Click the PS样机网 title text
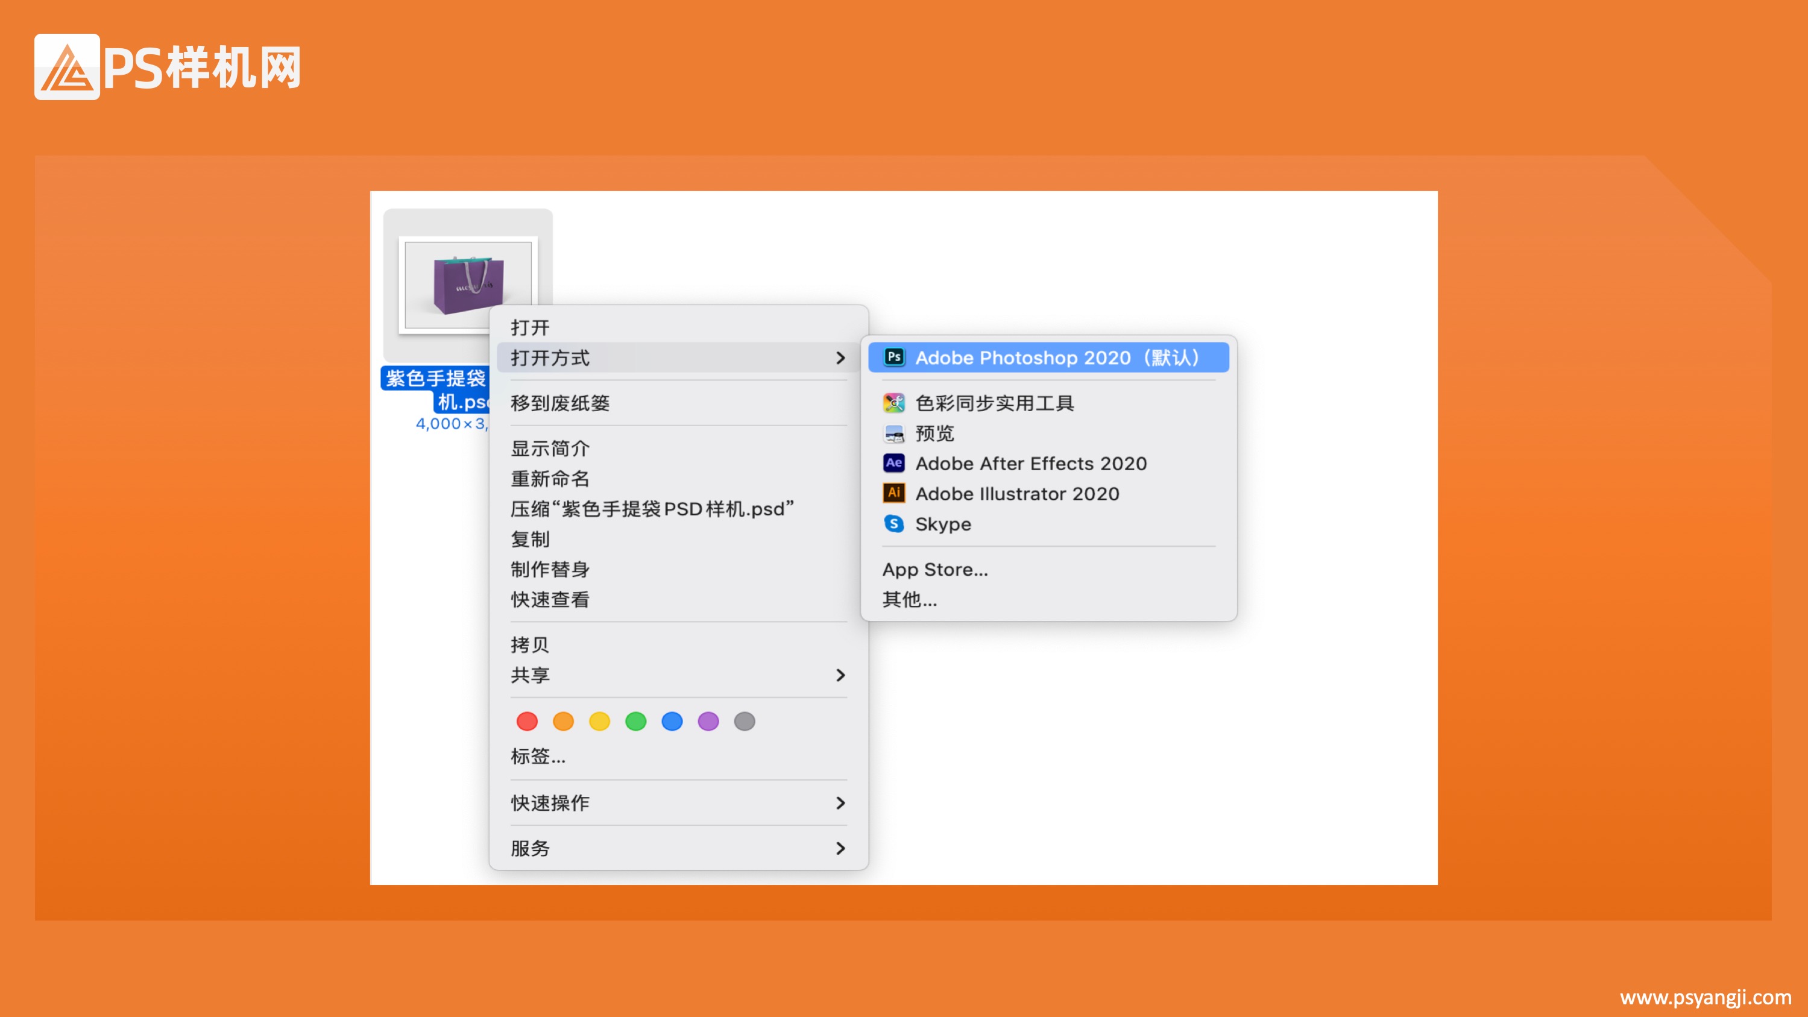1808x1017 pixels. click(202, 68)
